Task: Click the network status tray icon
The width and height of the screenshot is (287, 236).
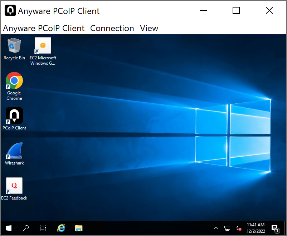Action: [x=227, y=228]
